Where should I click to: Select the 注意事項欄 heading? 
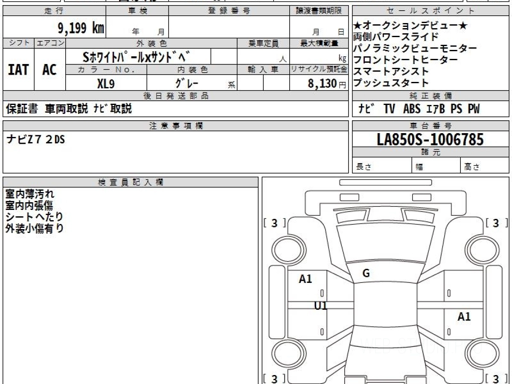click(176, 126)
